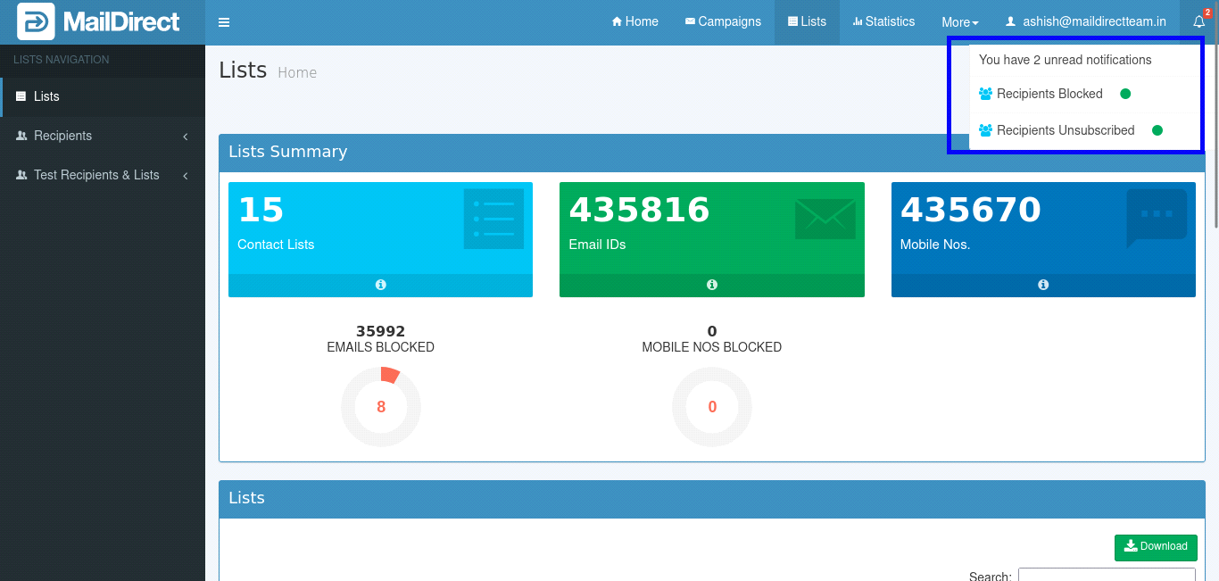Open the ashish@maildirectteam.in account menu

pos(1085,21)
